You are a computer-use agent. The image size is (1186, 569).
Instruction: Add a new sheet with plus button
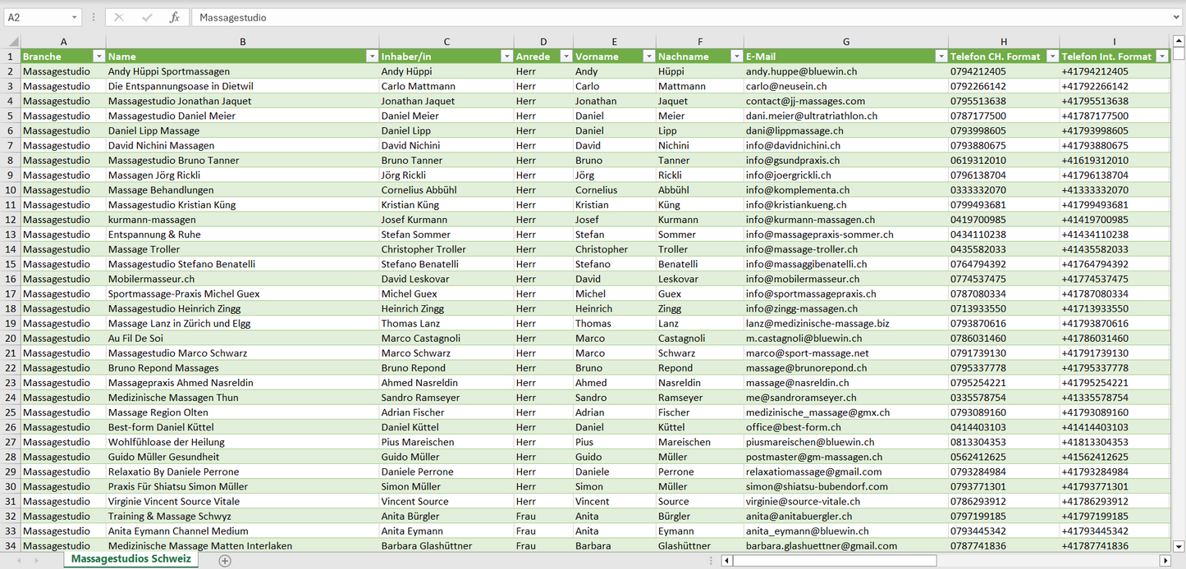225,561
